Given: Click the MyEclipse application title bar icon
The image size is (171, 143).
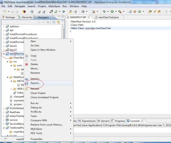Looking at the screenshot, I should tap(2, 2).
